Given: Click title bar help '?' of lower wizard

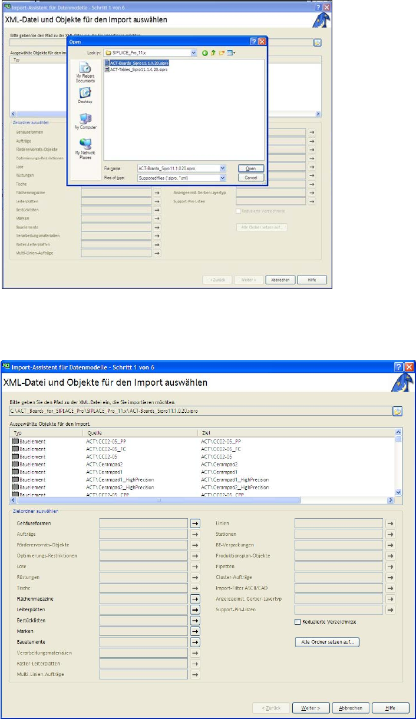Looking at the screenshot, I should click(x=398, y=366).
